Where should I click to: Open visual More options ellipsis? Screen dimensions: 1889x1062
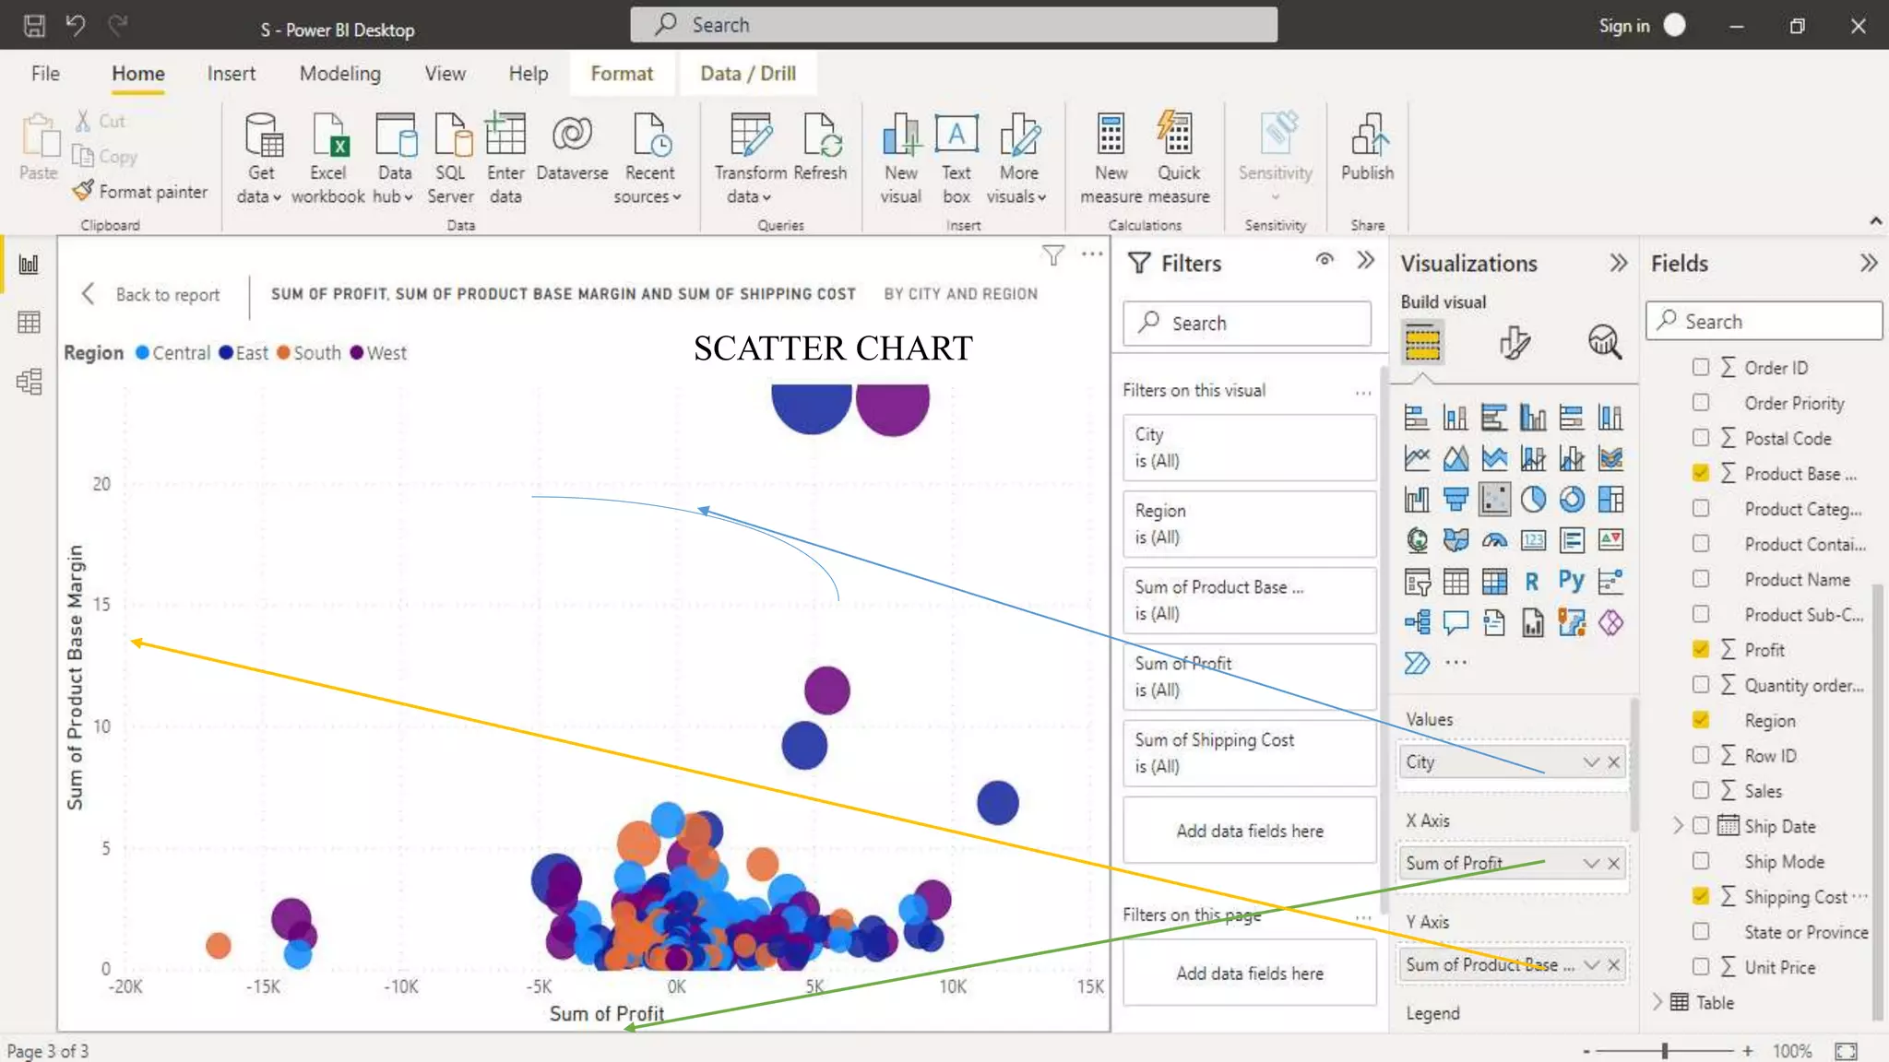(1092, 254)
